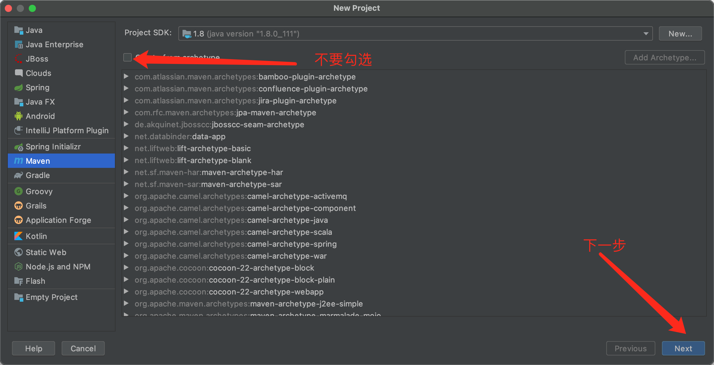Expand the jira-plugin-archetype entry
The height and width of the screenshot is (365, 714).
click(x=126, y=100)
